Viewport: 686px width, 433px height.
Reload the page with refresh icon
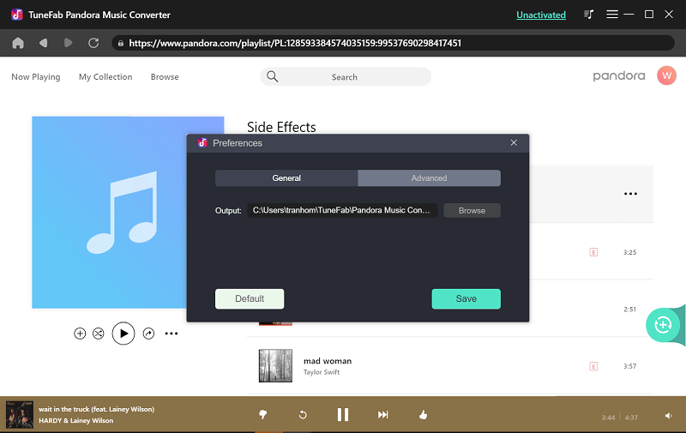(93, 43)
